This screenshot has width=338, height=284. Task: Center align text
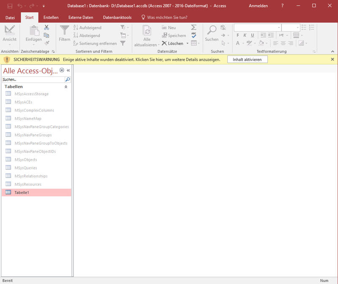pos(283,43)
